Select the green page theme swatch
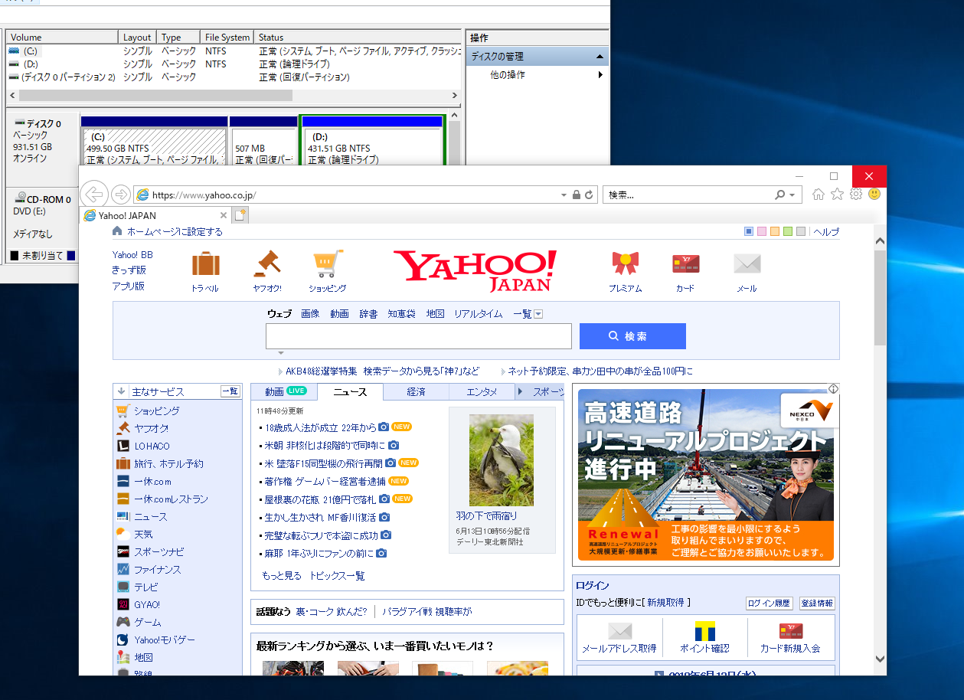The height and width of the screenshot is (700, 964). click(788, 231)
